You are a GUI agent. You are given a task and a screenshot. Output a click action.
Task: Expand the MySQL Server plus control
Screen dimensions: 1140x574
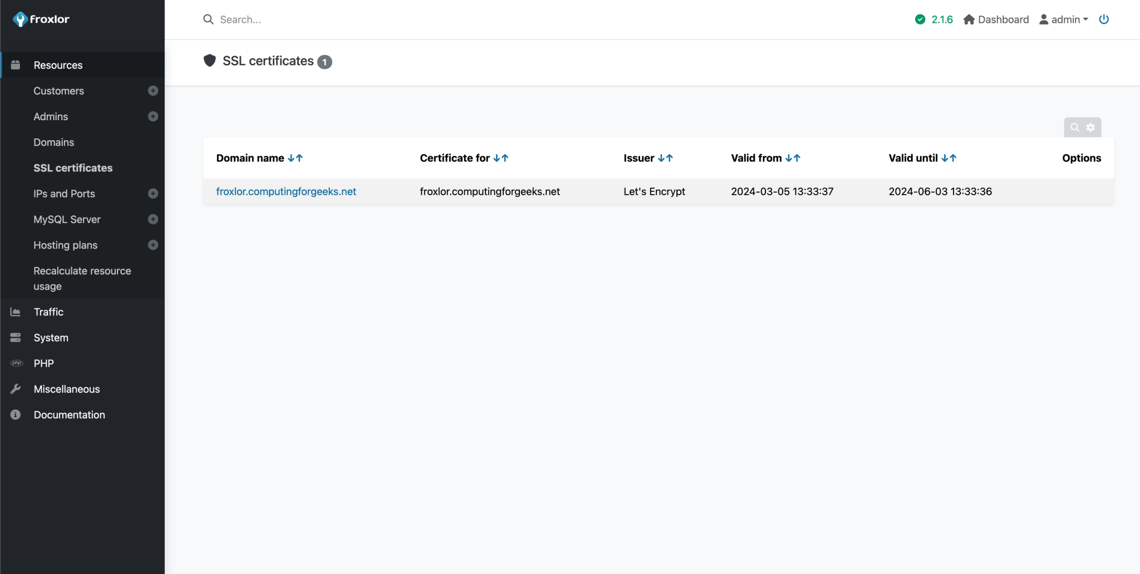point(153,219)
